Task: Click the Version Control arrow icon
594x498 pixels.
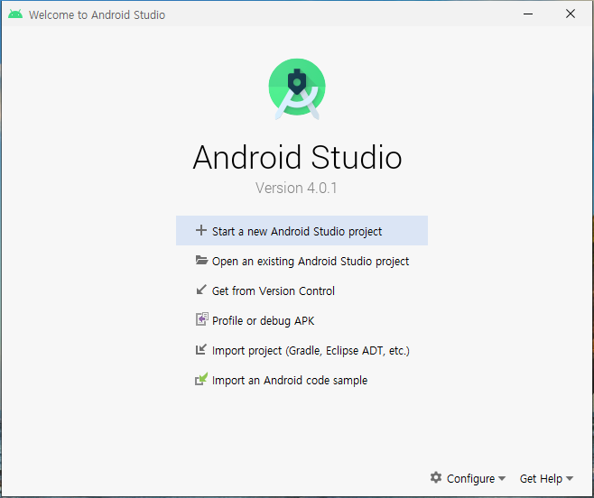Action: click(x=201, y=290)
